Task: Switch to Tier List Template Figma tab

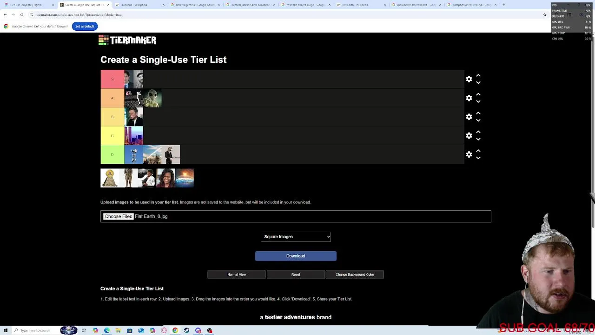Action: pyautogui.click(x=28, y=5)
